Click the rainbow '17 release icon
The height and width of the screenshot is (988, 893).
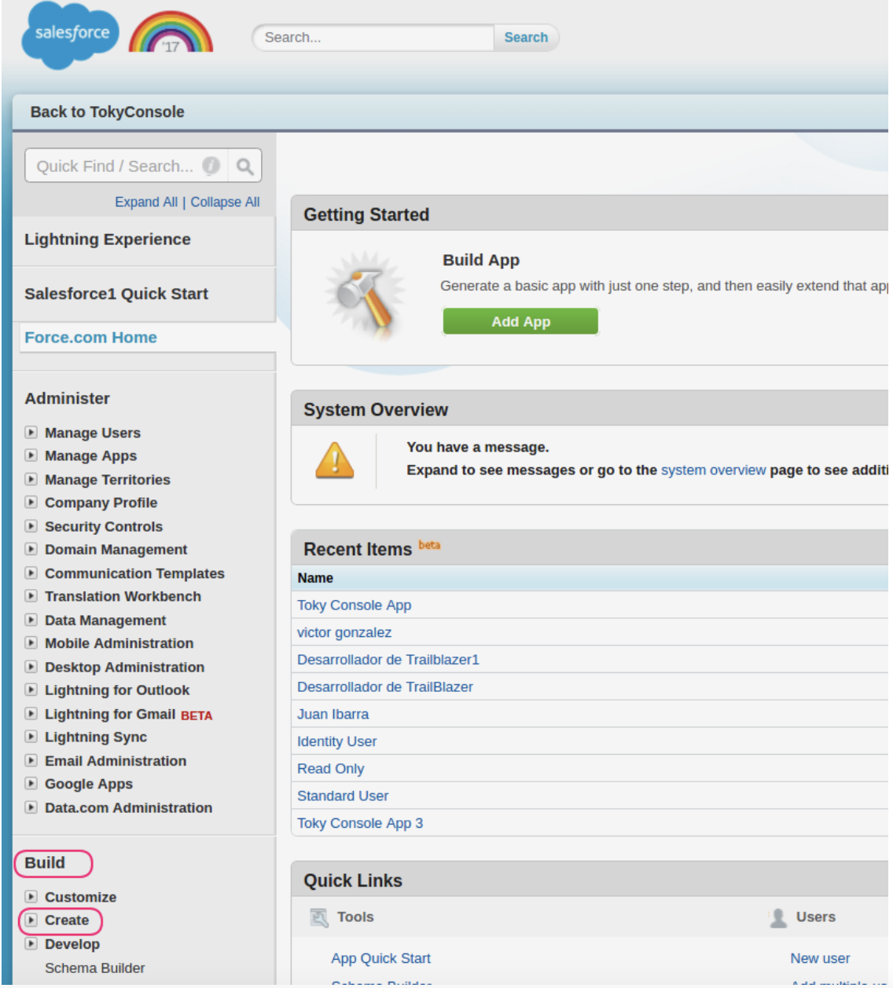pos(171,34)
